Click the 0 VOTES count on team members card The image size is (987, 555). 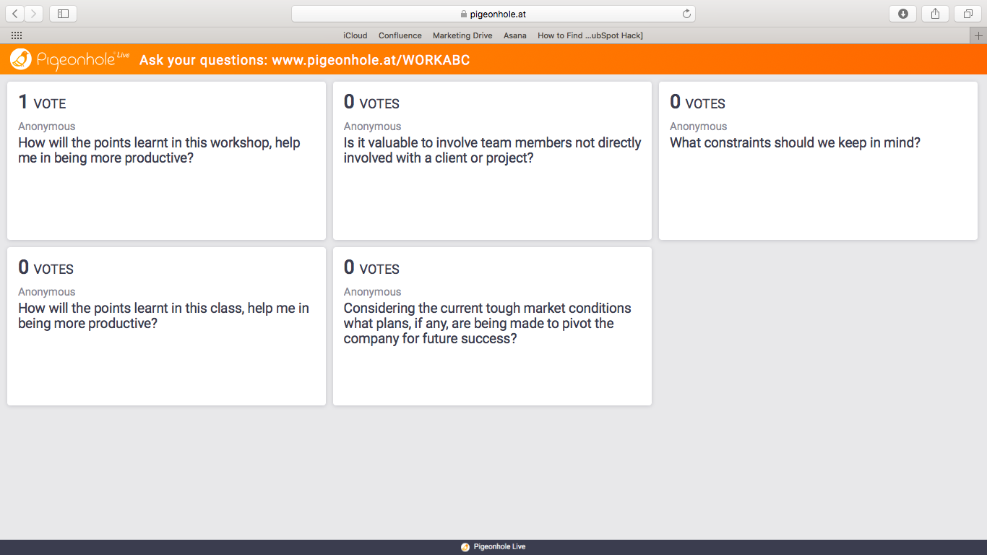pyautogui.click(x=371, y=103)
